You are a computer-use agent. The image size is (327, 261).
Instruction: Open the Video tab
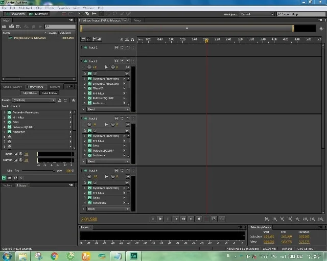point(22,185)
